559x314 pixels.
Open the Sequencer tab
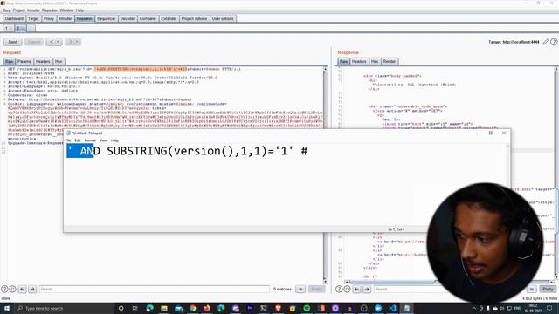click(107, 19)
